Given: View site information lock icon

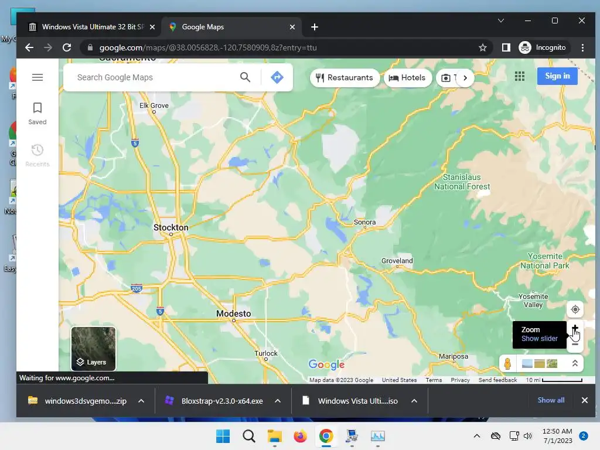Looking at the screenshot, I should [x=90, y=47].
